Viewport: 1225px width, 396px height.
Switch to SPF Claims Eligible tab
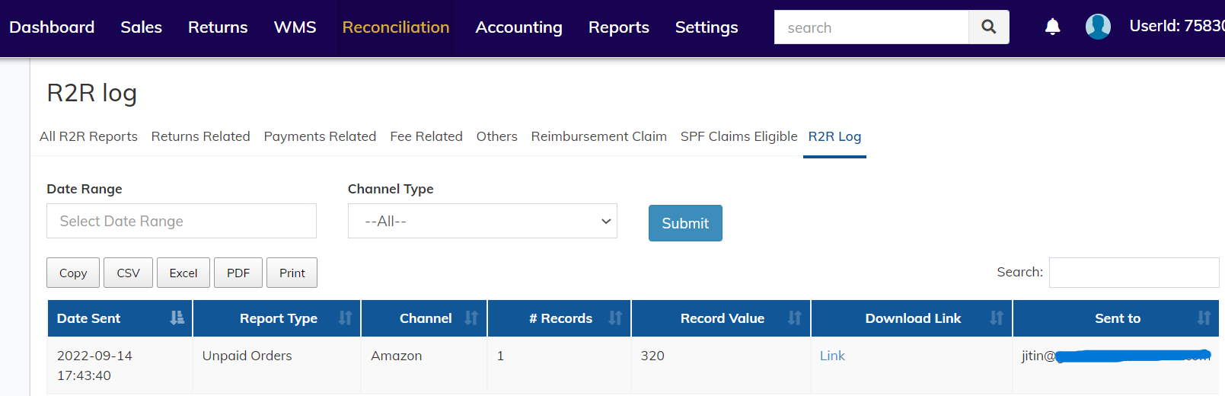coord(739,136)
